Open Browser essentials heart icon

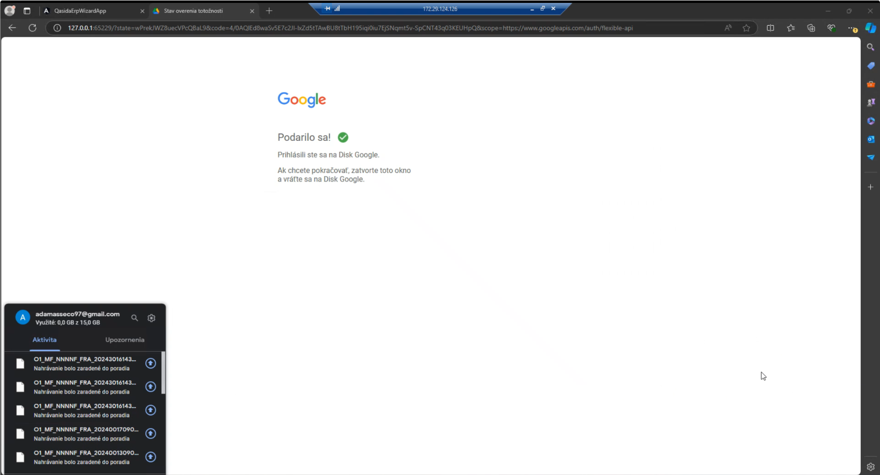832,28
